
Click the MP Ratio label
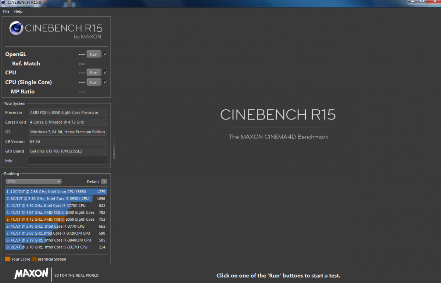(23, 92)
